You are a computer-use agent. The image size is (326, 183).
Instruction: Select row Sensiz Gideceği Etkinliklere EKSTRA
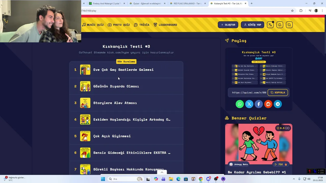click(x=126, y=153)
